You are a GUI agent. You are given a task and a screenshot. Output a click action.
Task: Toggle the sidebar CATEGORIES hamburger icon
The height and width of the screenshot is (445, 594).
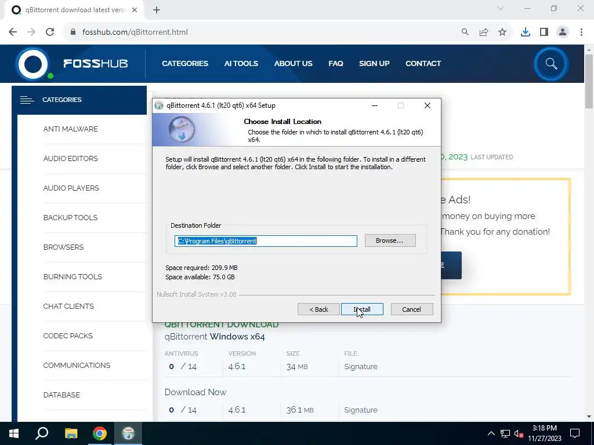(x=27, y=100)
